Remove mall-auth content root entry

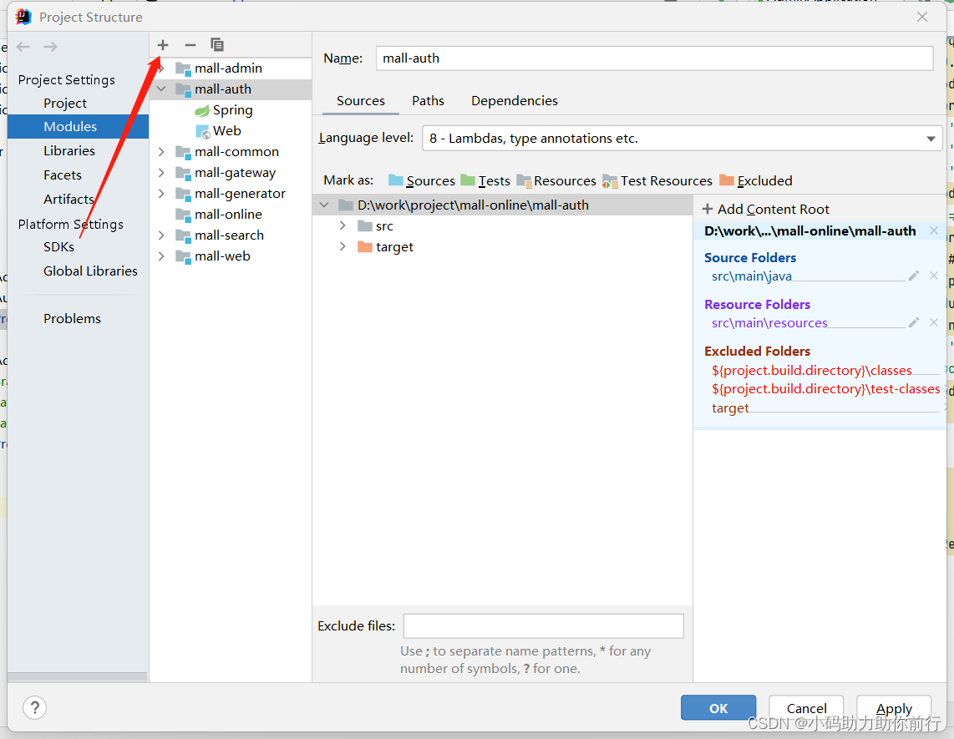click(x=934, y=230)
